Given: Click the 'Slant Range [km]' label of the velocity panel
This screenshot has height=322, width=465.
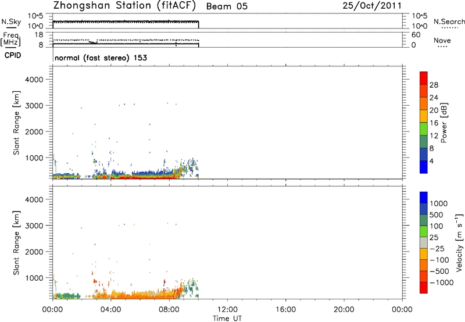Looking at the screenshot, I should 16,242.
